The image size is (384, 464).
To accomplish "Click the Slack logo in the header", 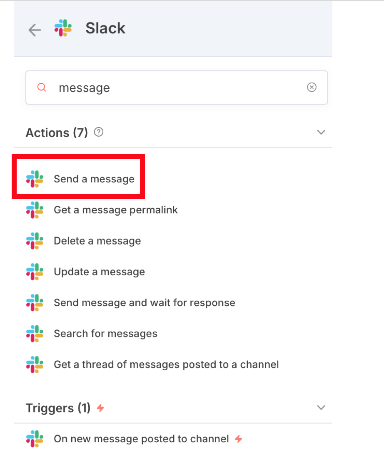I will (63, 28).
